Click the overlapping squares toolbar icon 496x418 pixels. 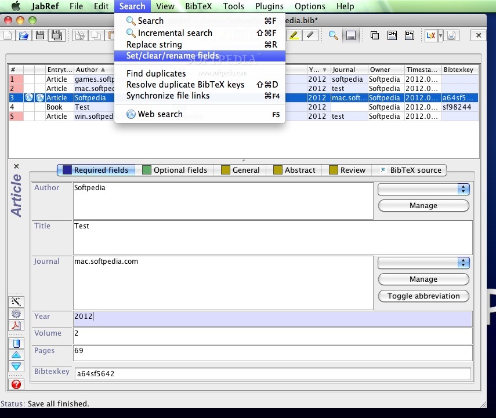[x=375, y=35]
